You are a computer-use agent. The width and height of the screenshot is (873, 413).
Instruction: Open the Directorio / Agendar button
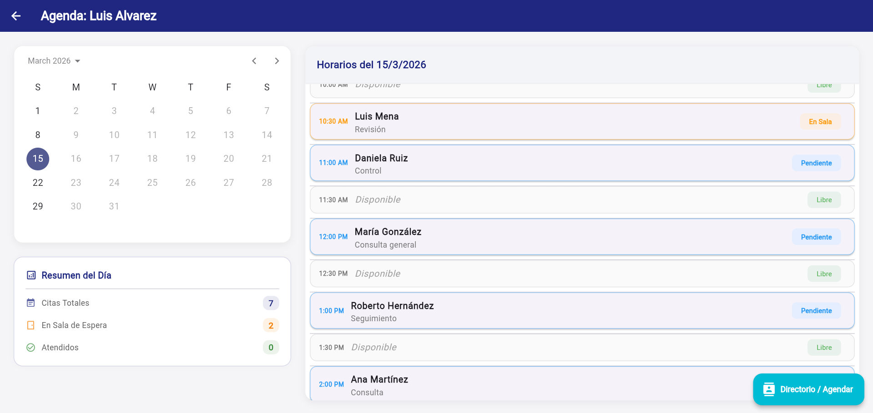[808, 389]
